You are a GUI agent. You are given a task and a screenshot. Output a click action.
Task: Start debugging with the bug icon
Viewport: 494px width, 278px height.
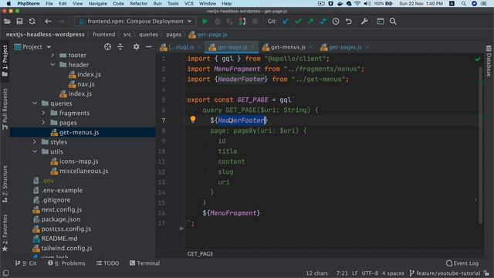pos(218,22)
